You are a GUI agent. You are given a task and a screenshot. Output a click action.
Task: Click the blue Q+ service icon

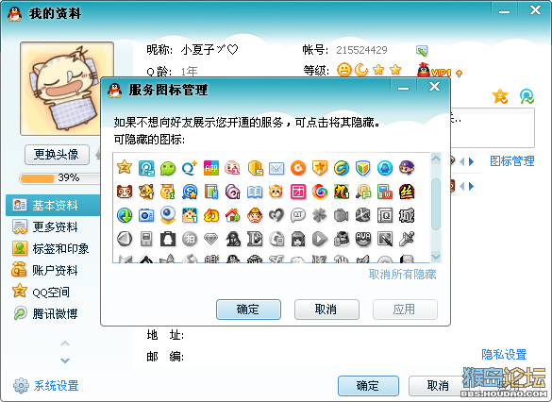coord(190,168)
